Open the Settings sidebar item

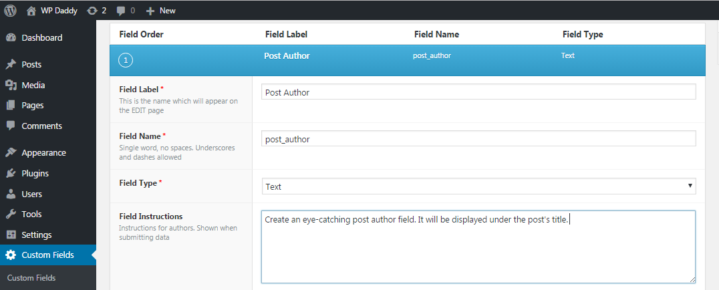pos(36,235)
